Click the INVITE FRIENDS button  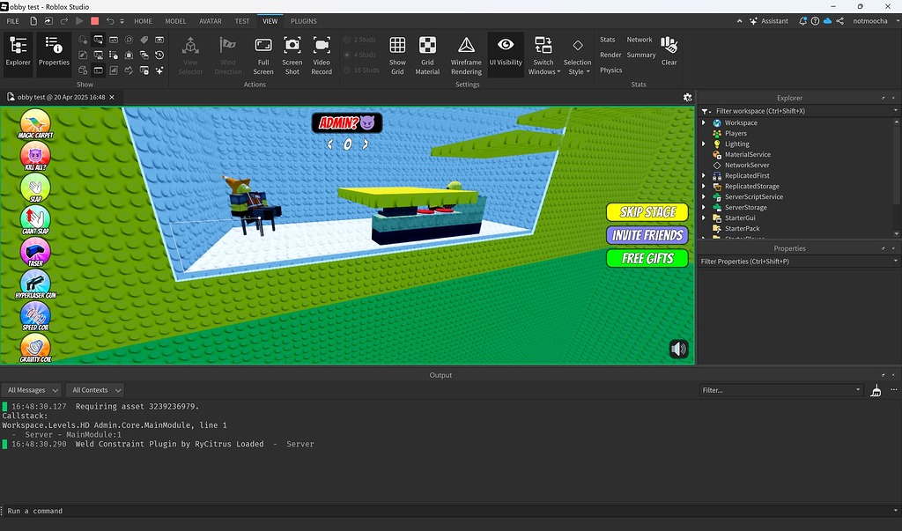(x=647, y=234)
